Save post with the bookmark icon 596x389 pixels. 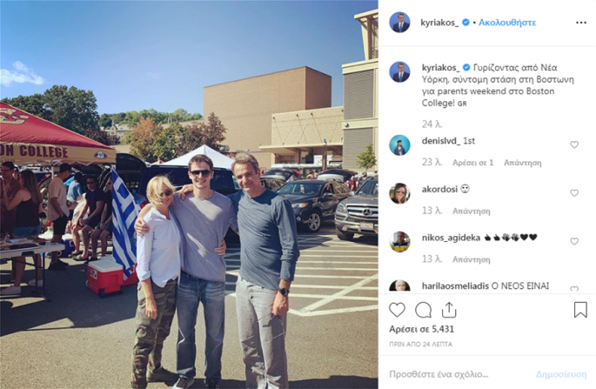pyautogui.click(x=580, y=310)
